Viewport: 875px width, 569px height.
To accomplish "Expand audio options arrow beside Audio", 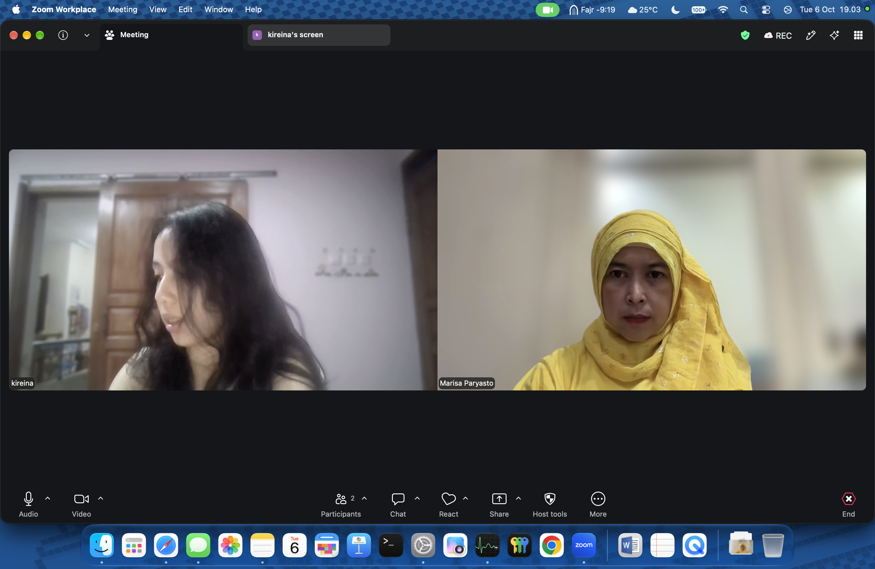I will 47,498.
